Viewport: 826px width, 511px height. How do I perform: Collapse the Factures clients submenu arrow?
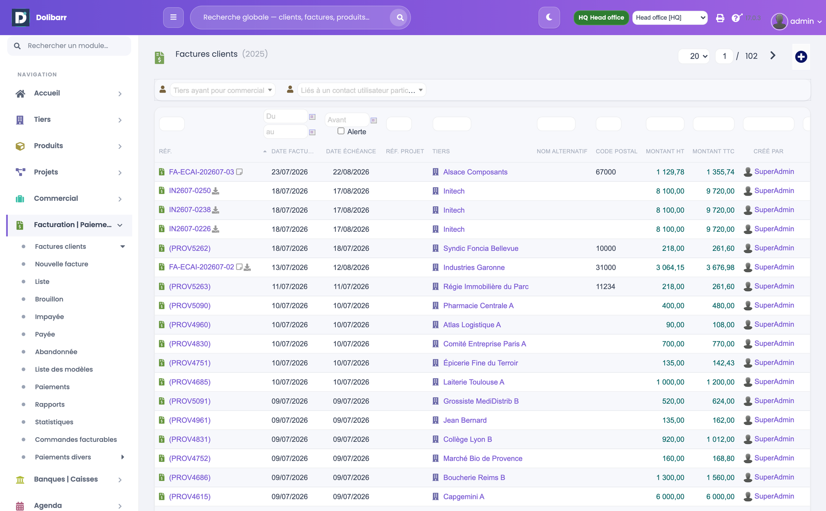click(123, 247)
